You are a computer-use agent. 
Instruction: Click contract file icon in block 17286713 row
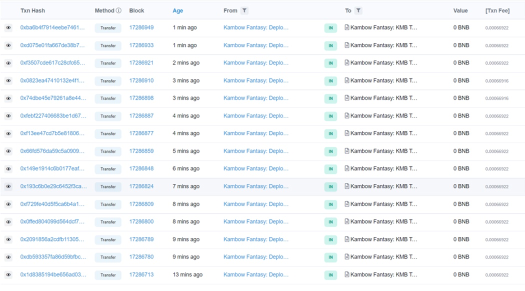[x=347, y=274]
